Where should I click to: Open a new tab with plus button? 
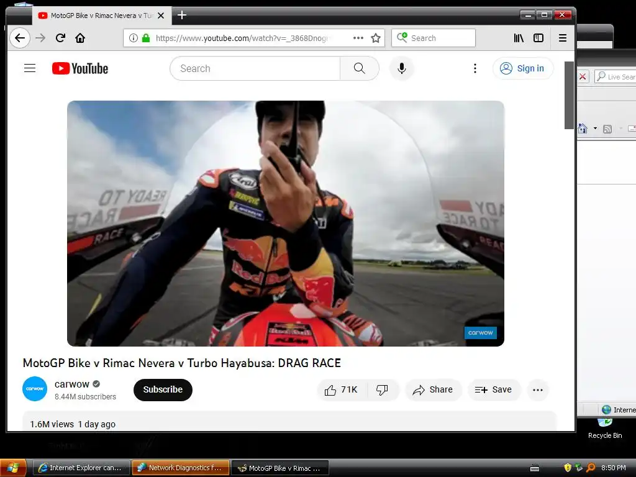coord(182,16)
